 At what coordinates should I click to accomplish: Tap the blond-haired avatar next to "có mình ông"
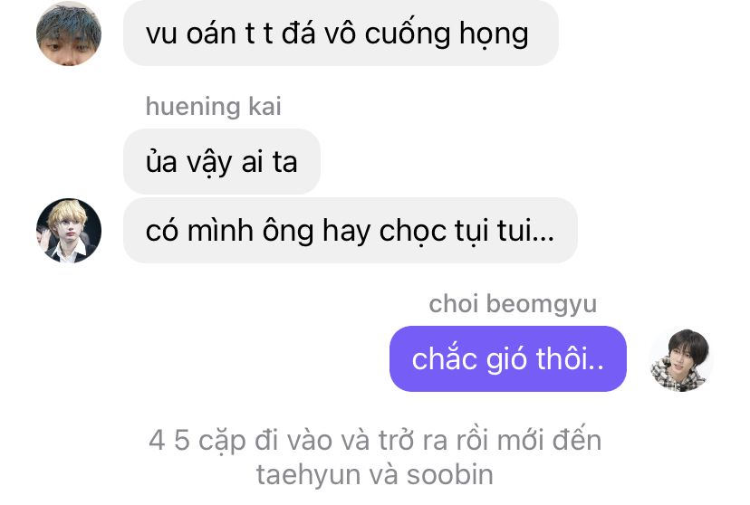pos(69,230)
